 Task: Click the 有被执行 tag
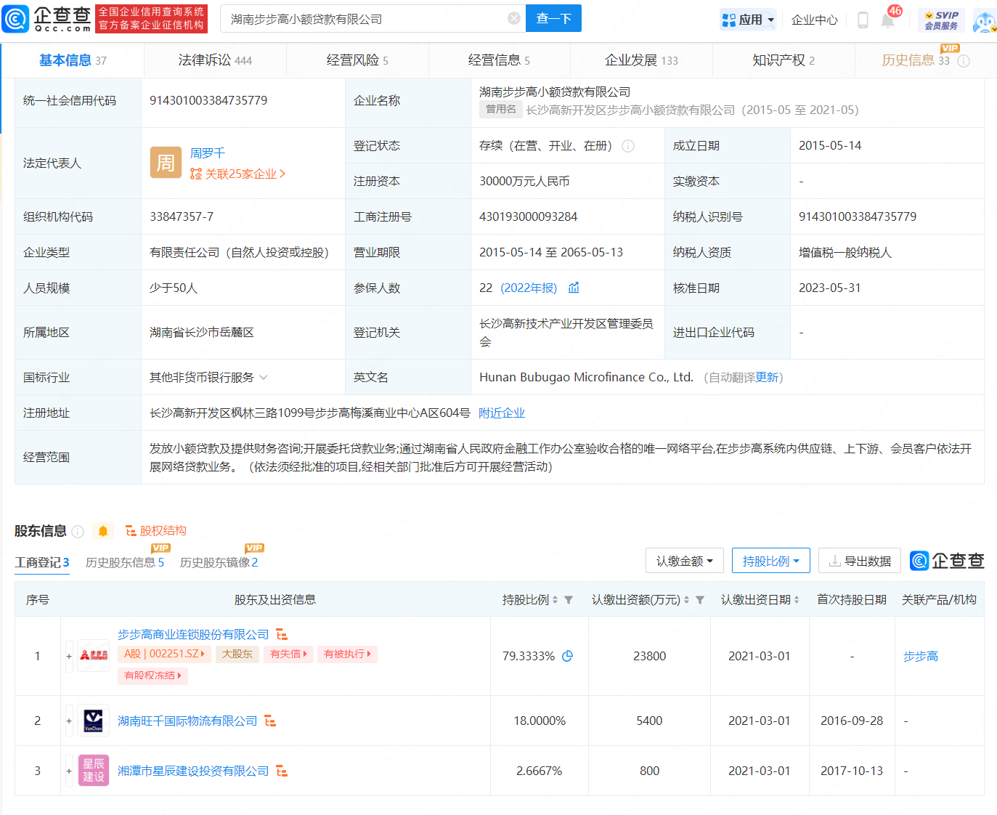point(347,654)
